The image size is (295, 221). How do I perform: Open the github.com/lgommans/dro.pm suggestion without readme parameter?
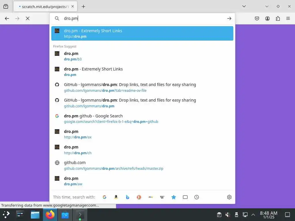(x=142, y=103)
